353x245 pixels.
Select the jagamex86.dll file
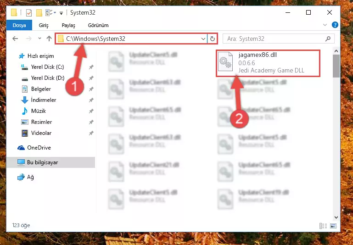coord(268,63)
